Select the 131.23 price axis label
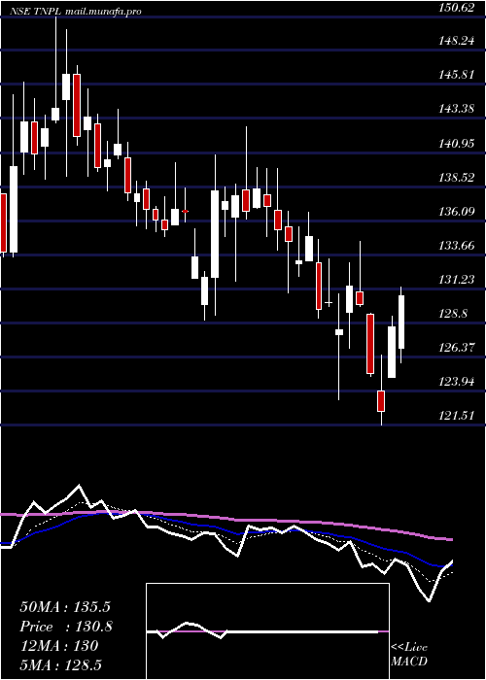The height and width of the screenshot is (680, 486). pyautogui.click(x=456, y=280)
